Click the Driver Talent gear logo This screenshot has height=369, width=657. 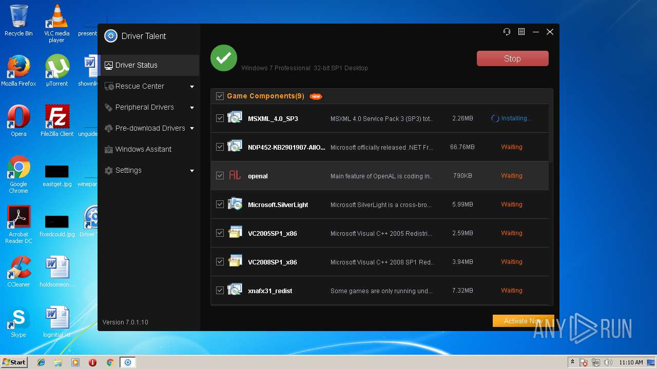(x=111, y=36)
